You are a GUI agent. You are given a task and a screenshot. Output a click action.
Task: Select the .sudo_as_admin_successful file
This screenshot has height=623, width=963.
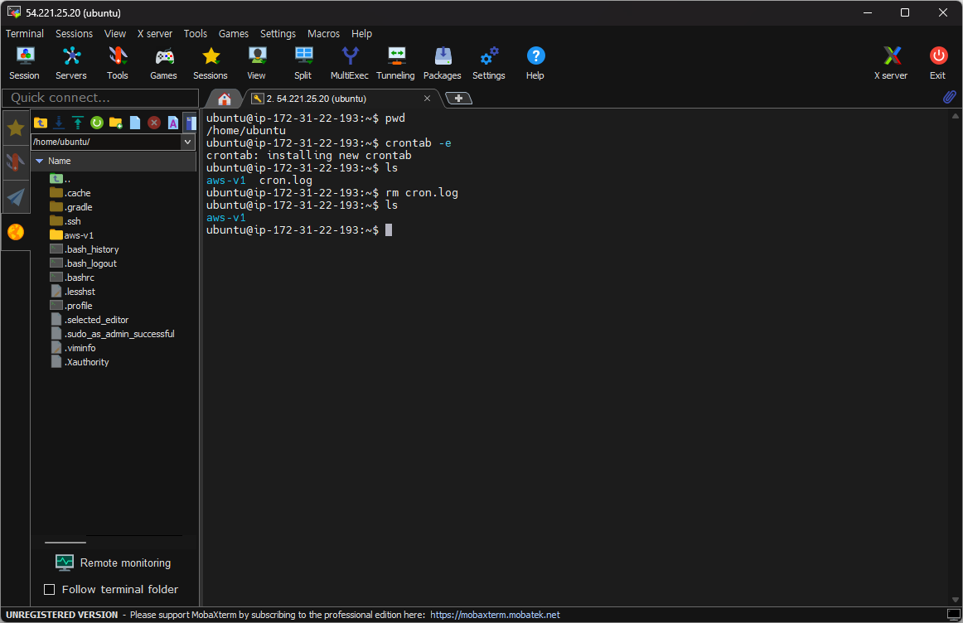coord(113,334)
